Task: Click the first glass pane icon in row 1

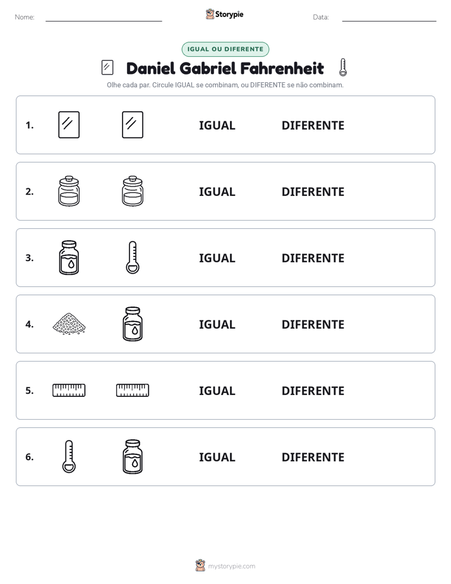Action: point(69,125)
